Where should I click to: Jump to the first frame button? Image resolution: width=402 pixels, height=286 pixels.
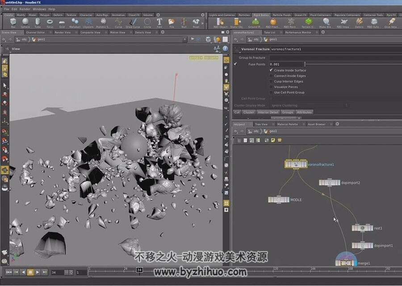click(9, 272)
